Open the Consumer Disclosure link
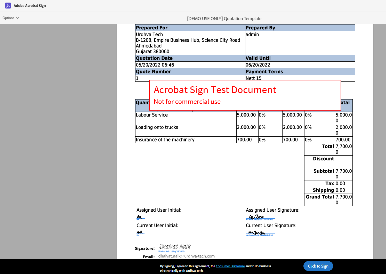 [x=230, y=266]
